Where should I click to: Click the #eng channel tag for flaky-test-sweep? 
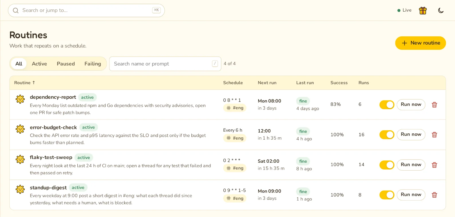tap(235, 168)
